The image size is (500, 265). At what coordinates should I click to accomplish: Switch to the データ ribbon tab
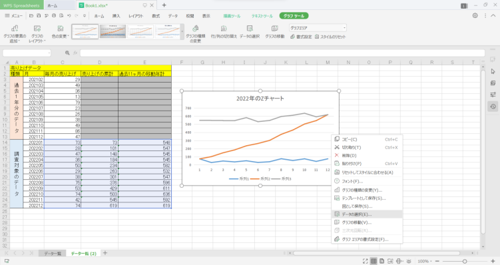pos(173,16)
